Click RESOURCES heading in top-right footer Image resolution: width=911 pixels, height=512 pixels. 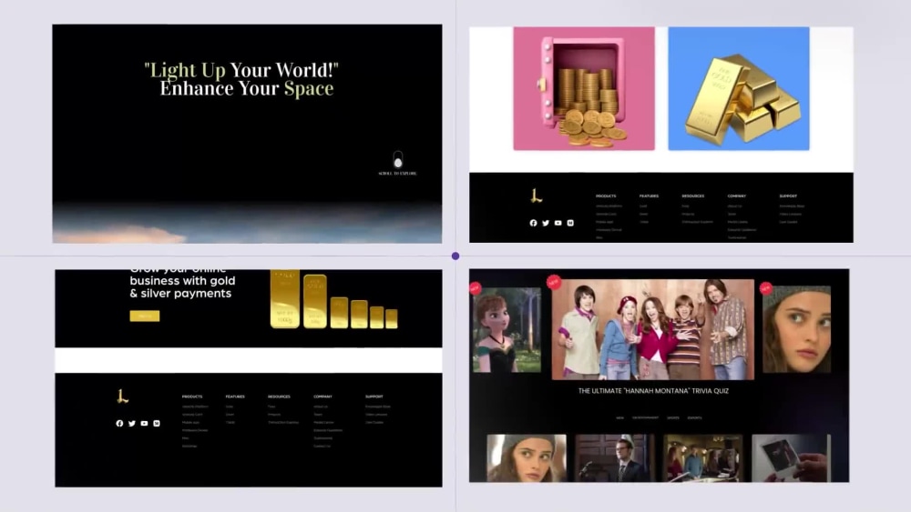pyautogui.click(x=692, y=196)
